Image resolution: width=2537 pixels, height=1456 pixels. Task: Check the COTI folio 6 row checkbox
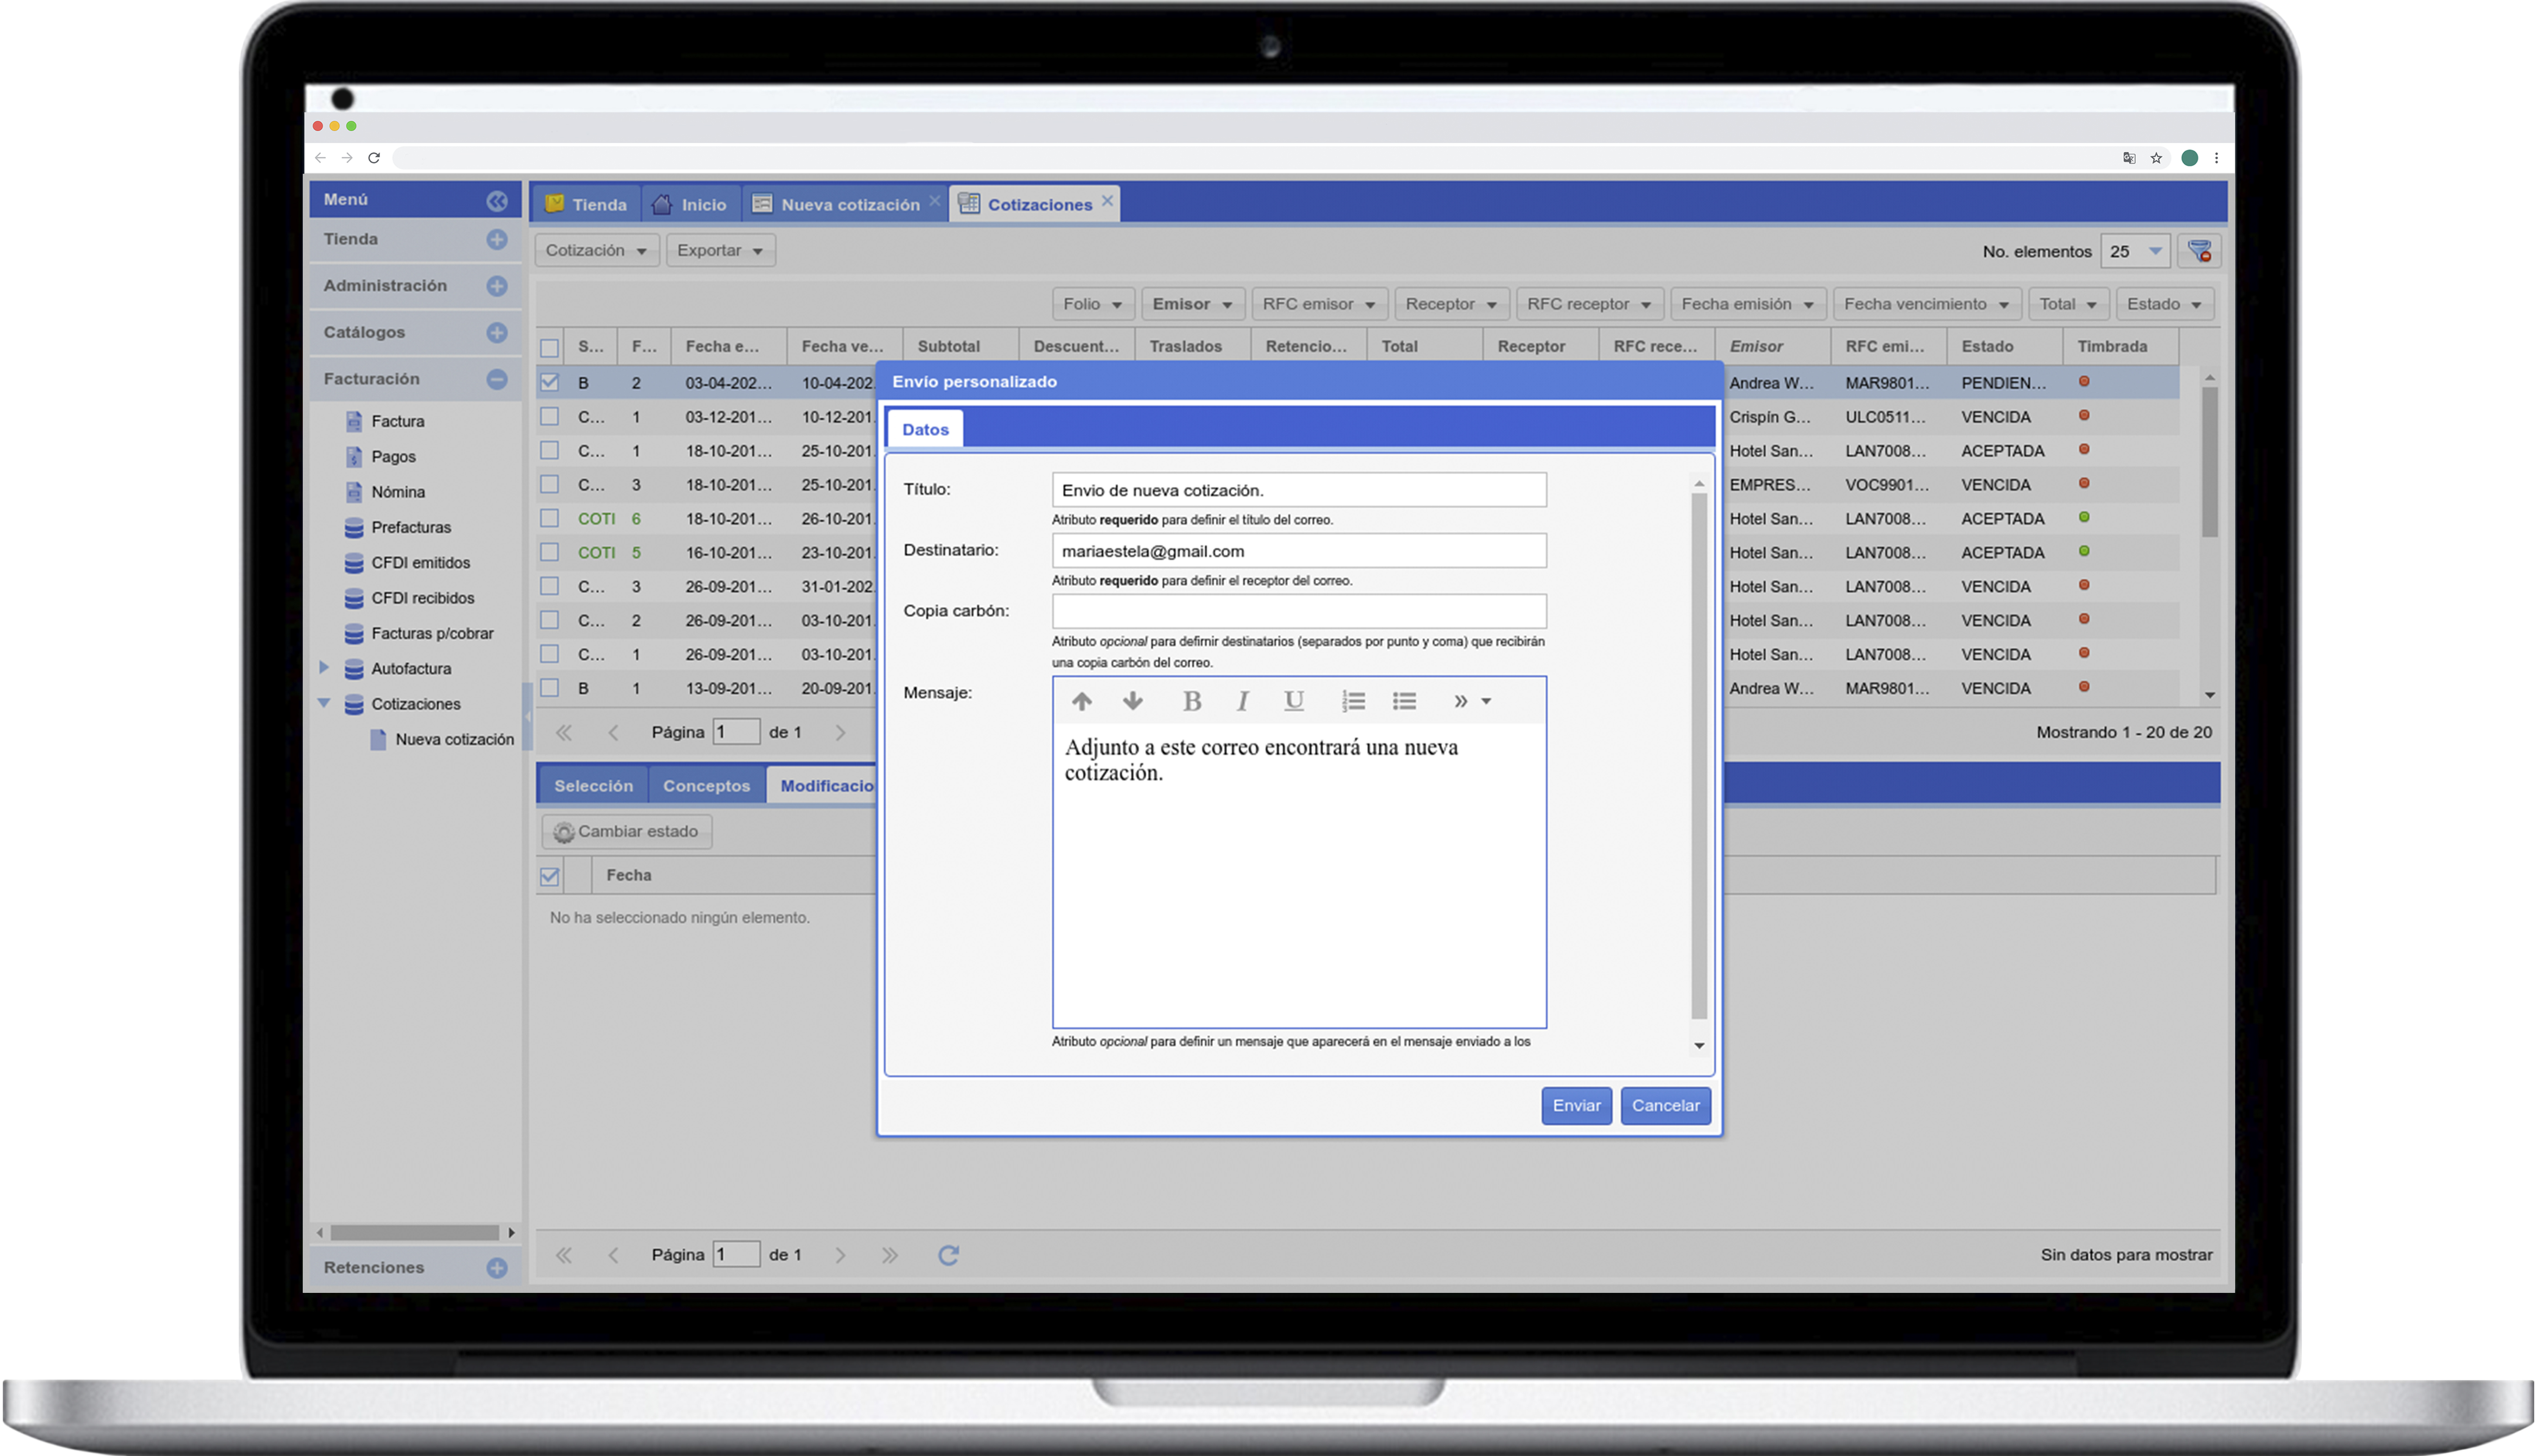pyautogui.click(x=549, y=518)
